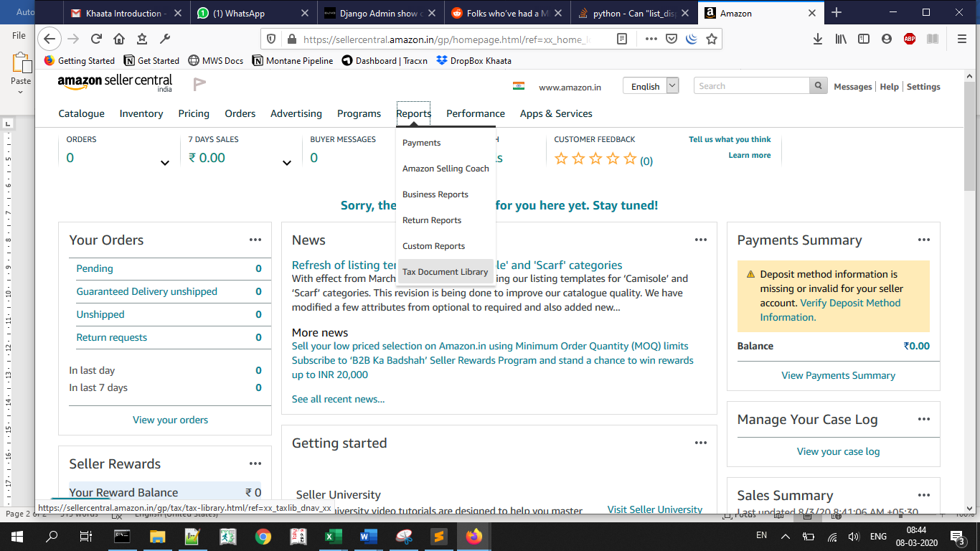Click the padlock site security icon
Image resolution: width=980 pixels, height=551 pixels.
pos(292,39)
